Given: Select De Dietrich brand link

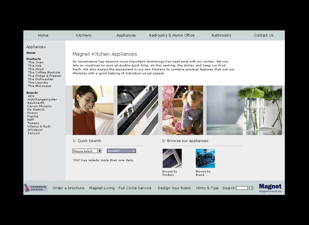Looking at the screenshot, I should click(x=36, y=109).
